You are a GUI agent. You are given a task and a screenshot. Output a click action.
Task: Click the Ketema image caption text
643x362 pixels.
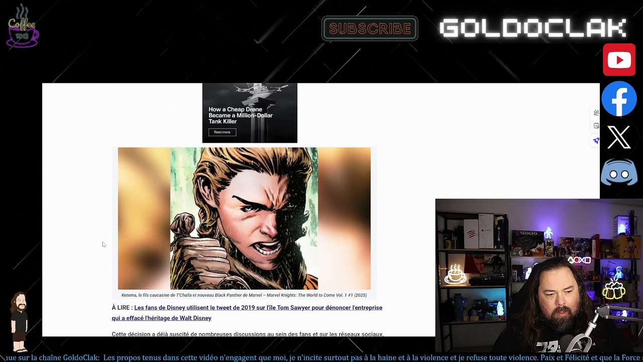coord(244,295)
